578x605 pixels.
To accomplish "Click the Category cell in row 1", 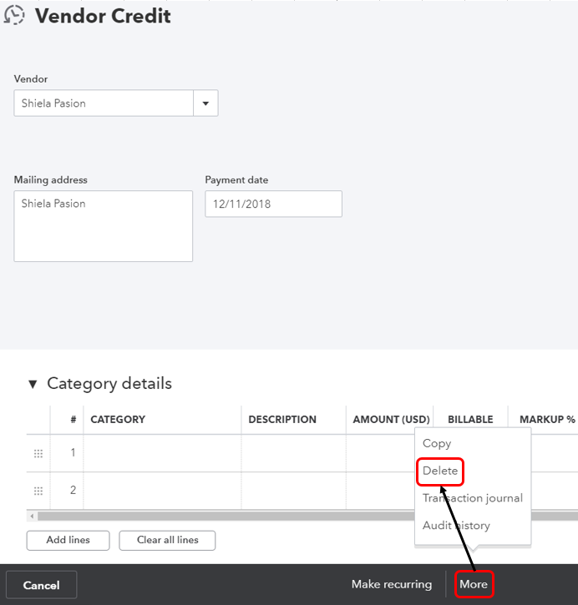I will point(162,453).
